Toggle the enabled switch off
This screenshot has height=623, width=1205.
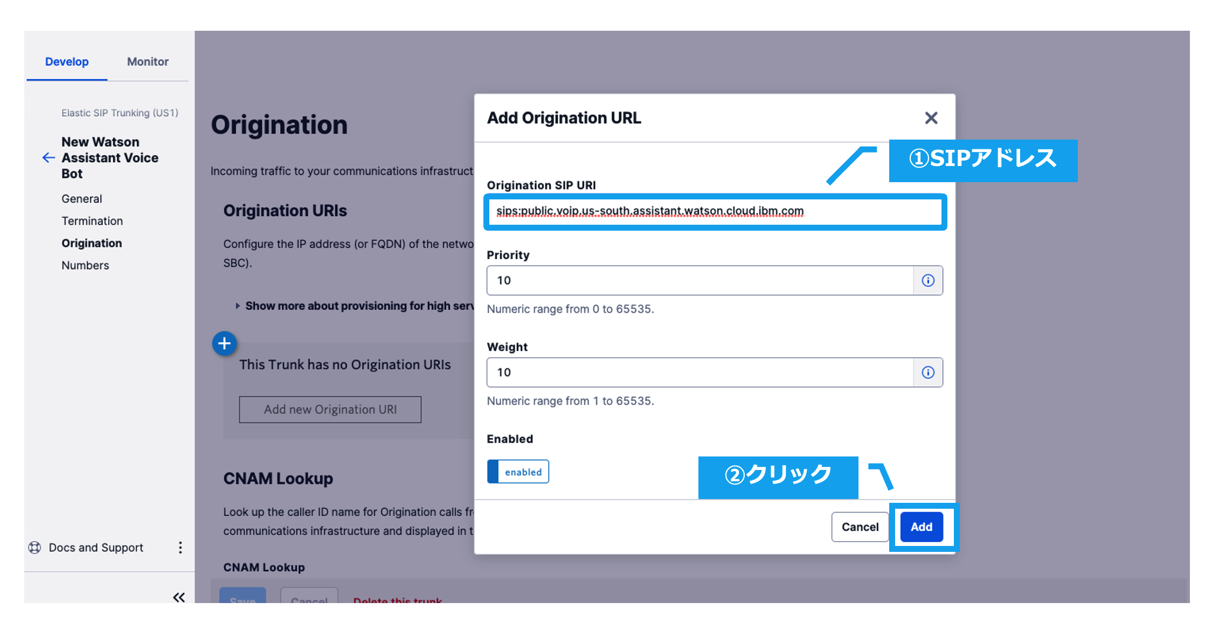tap(517, 472)
